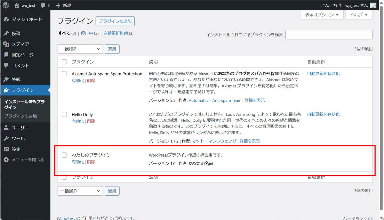Activate わたしのプラグイン via 有効化 link
The image size is (384, 220).
pyautogui.click(x=78, y=162)
